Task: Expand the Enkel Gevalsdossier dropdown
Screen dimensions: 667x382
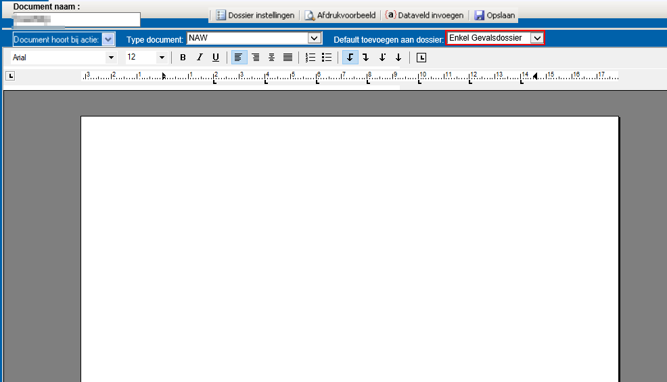Action: coord(537,39)
